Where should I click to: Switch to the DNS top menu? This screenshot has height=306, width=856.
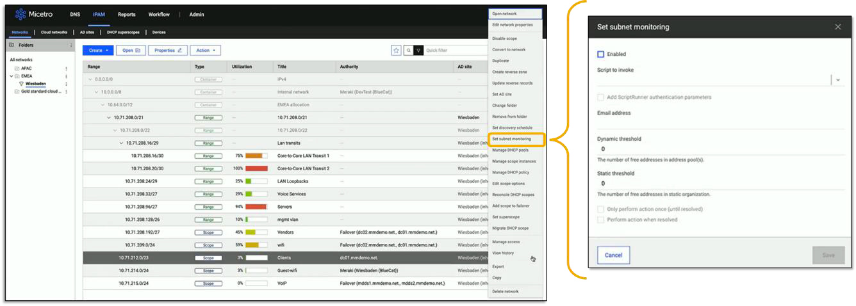click(75, 14)
